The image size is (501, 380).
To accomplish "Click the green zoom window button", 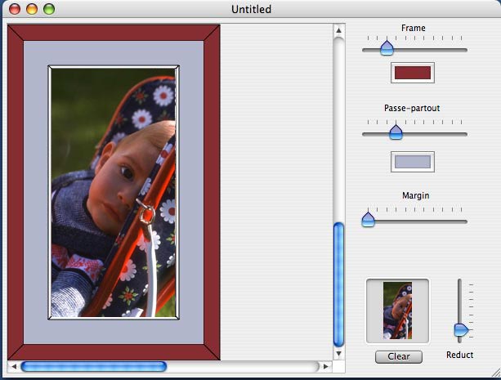I will point(49,9).
